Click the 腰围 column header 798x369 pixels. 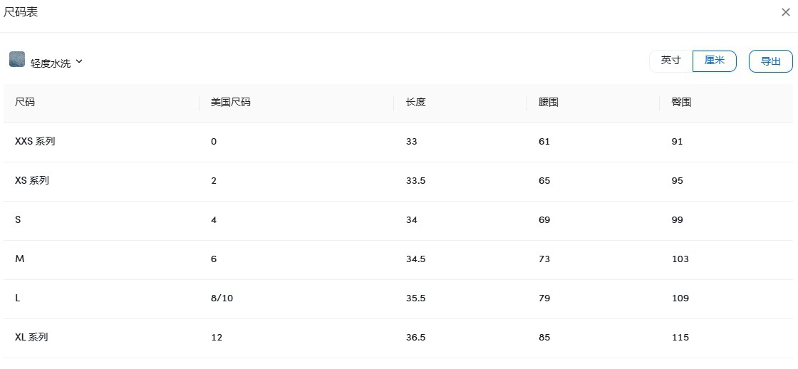point(548,102)
